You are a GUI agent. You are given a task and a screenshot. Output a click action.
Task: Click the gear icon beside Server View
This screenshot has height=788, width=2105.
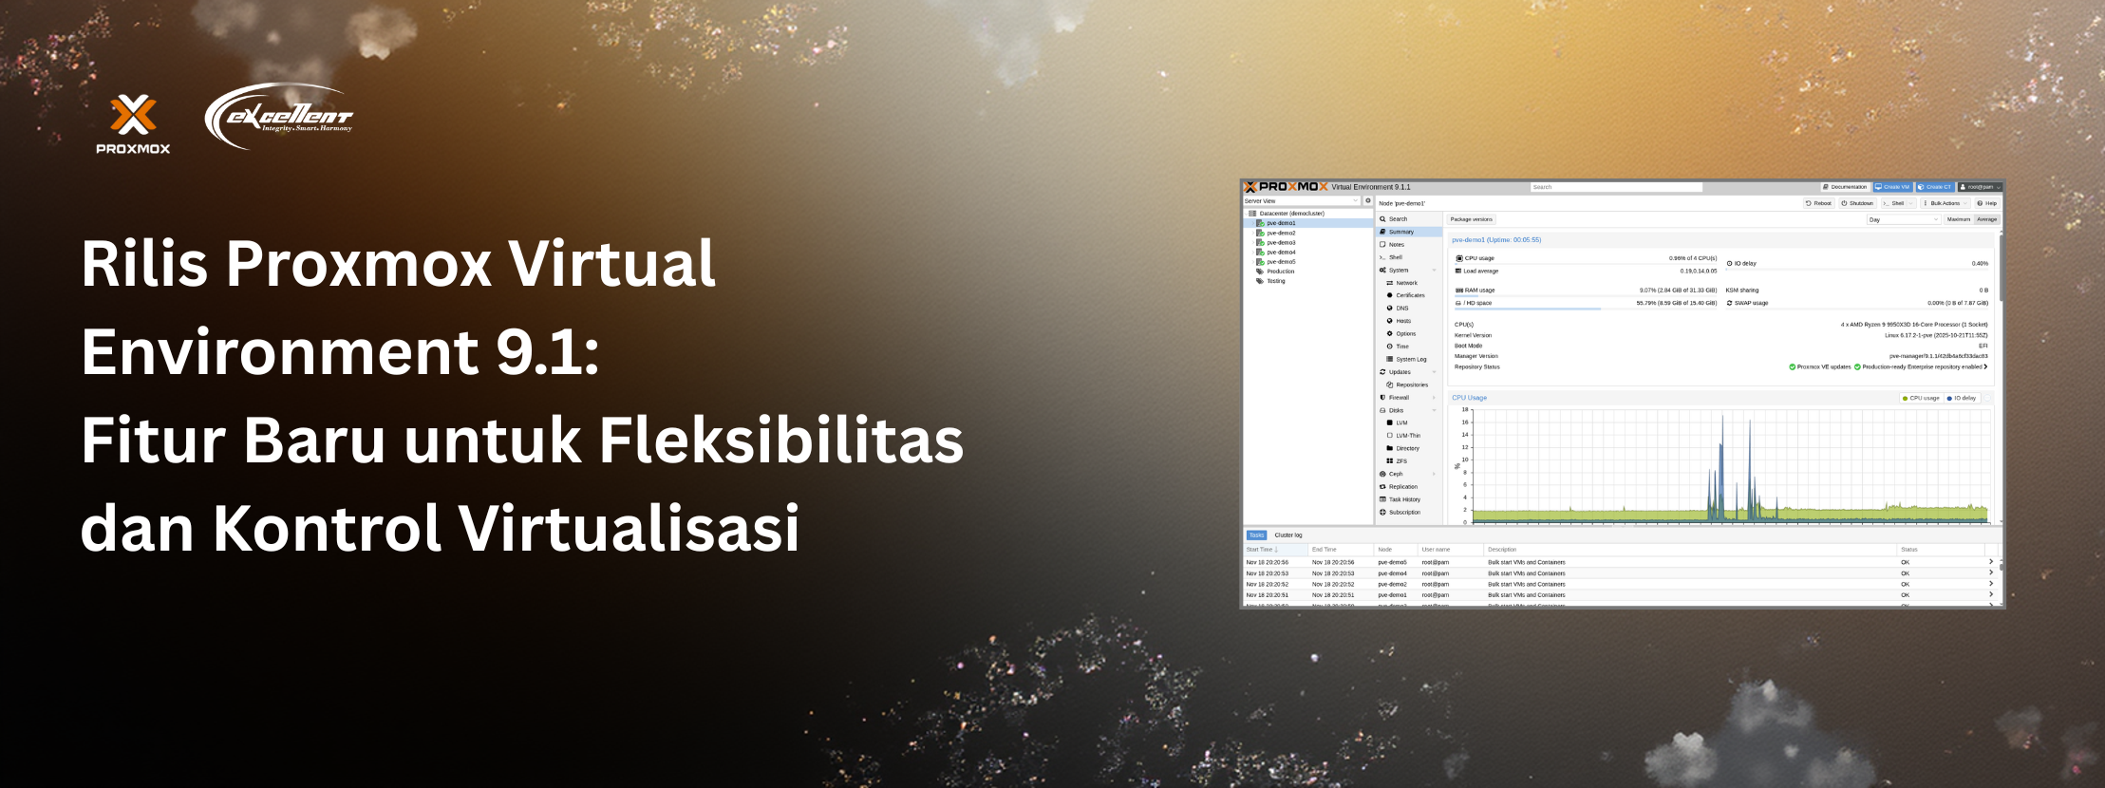tap(1368, 200)
